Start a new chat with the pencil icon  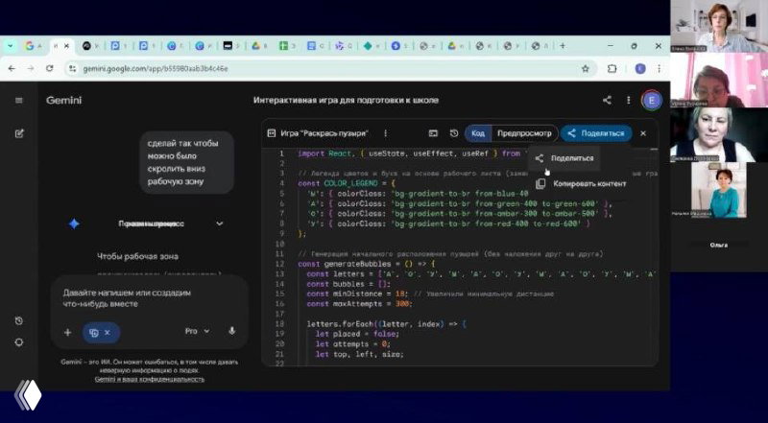[19, 133]
